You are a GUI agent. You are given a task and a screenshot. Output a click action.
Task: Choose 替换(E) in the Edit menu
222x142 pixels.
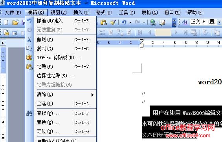pyautogui.click(x=61, y=122)
